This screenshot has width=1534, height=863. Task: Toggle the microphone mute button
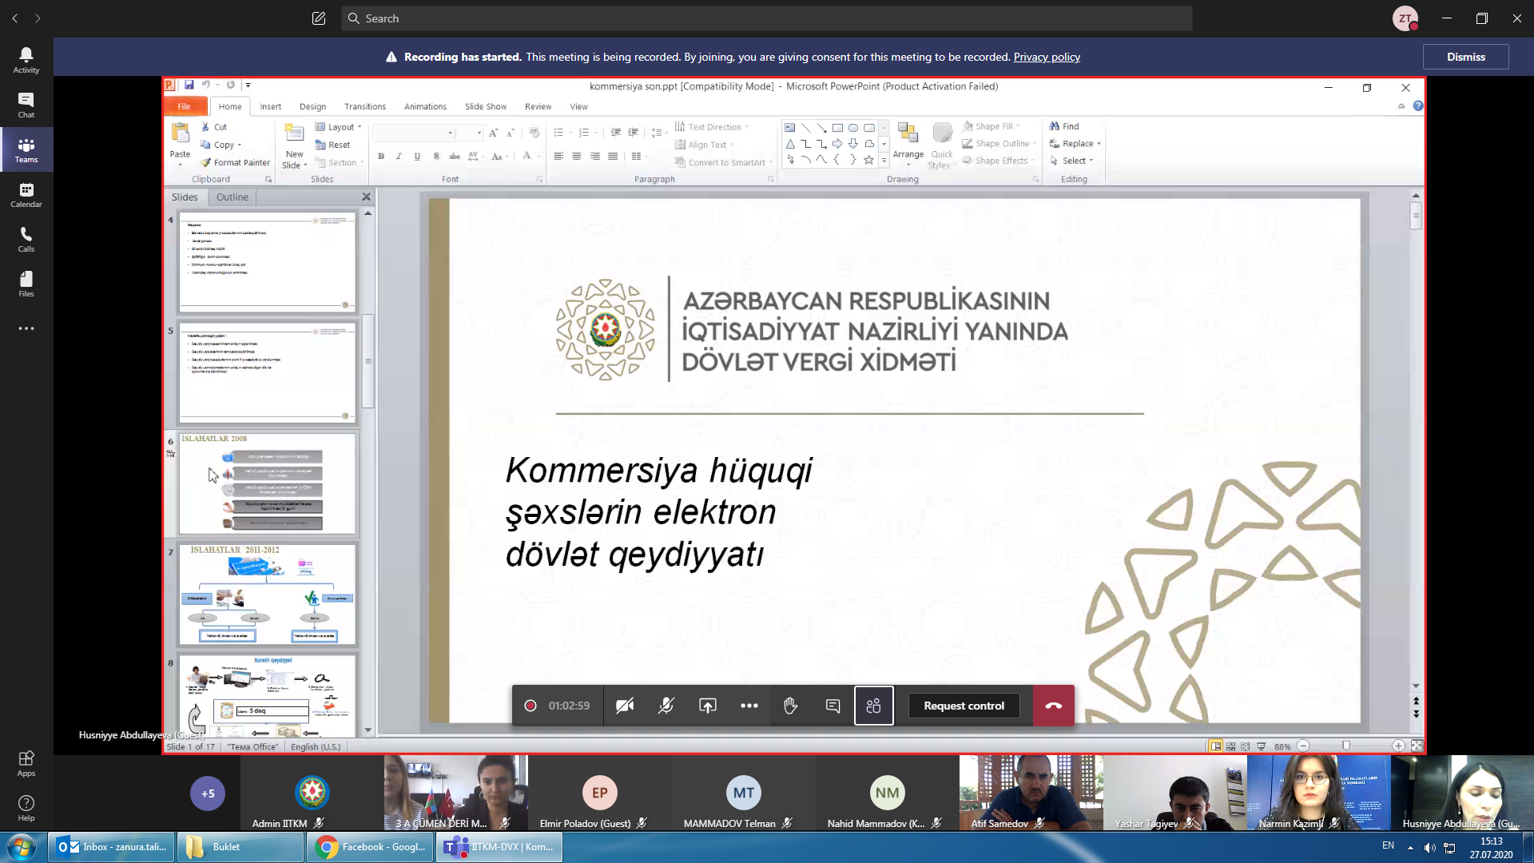666,706
